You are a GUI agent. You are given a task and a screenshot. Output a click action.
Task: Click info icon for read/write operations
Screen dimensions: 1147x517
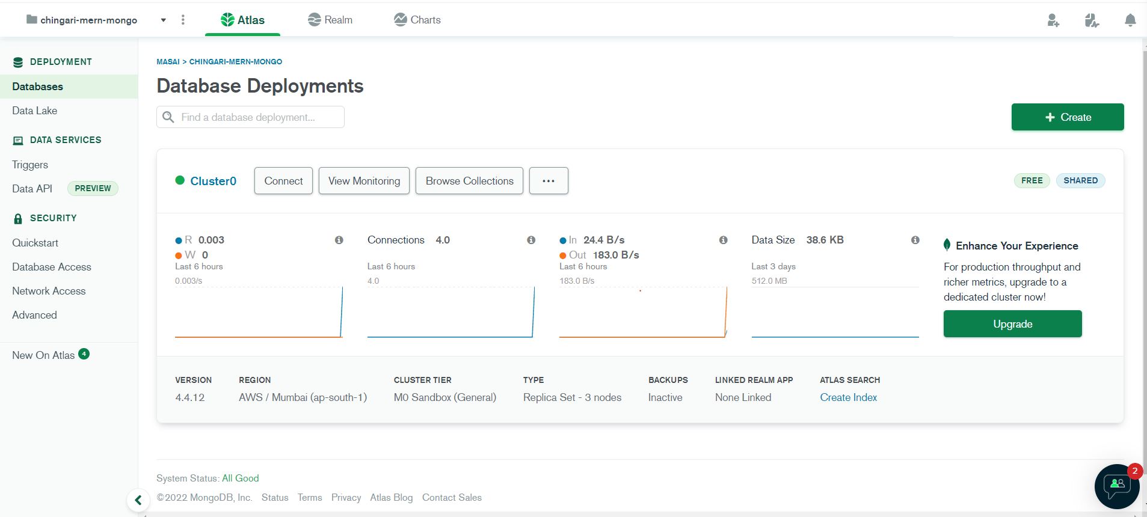coord(339,240)
